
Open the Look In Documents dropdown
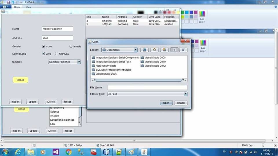136,50
